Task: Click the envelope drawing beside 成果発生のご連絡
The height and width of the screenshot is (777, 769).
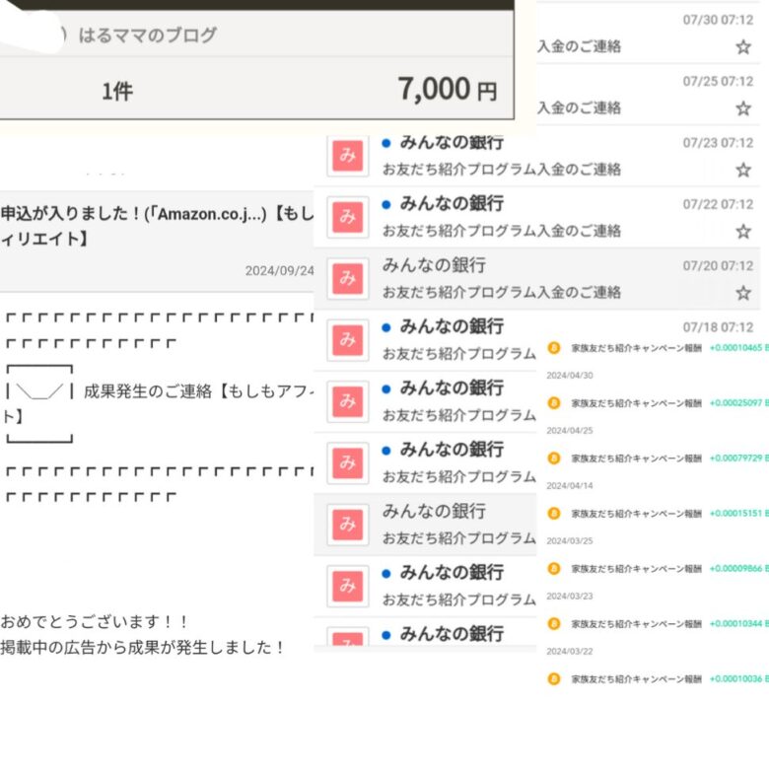Action: pos(39,403)
